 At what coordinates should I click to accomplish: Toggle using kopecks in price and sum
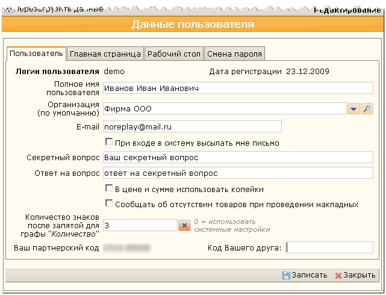pos(109,189)
